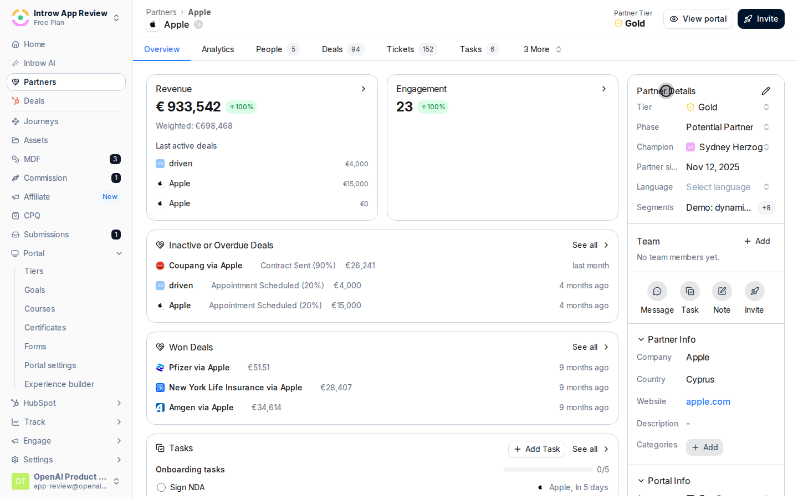
Task: Open the Phase Potential Partner dropdown
Action: (x=728, y=127)
